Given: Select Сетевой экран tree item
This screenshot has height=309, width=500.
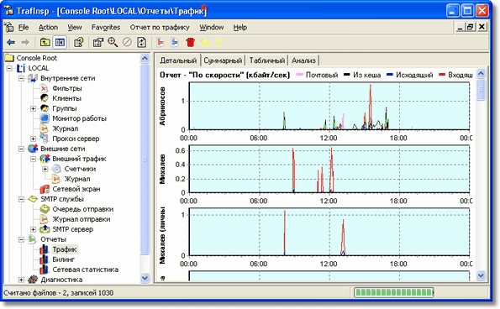Looking at the screenshot, I should [x=76, y=189].
